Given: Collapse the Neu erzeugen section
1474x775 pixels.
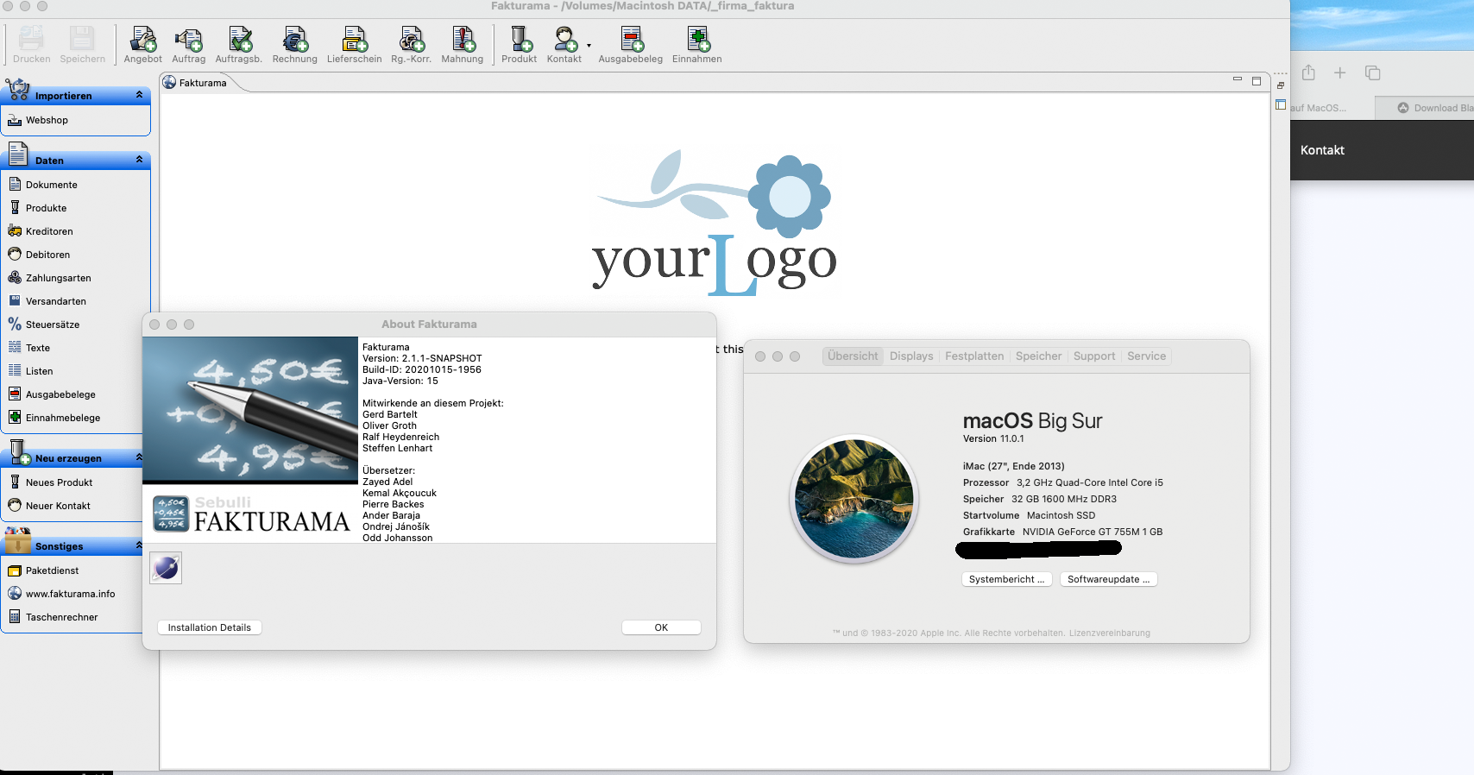Looking at the screenshot, I should (139, 457).
